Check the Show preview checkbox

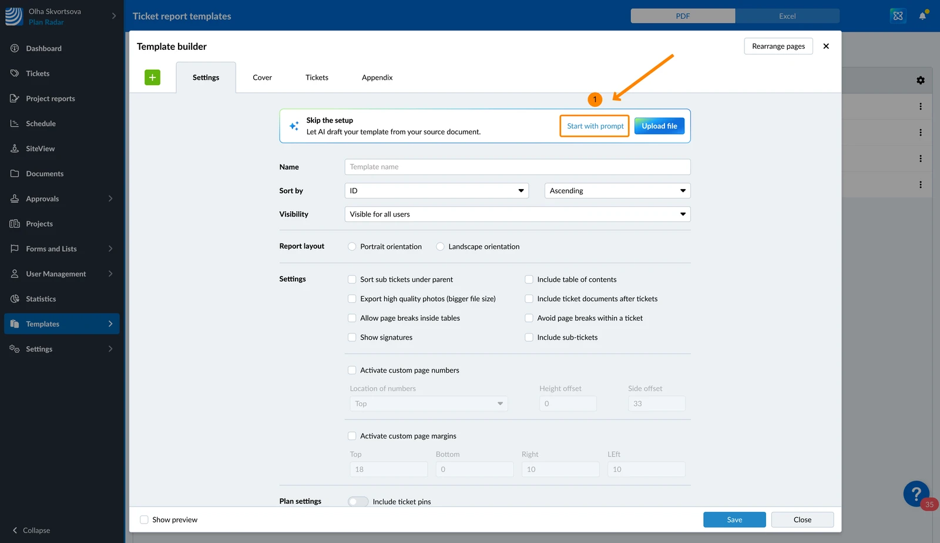coord(144,520)
